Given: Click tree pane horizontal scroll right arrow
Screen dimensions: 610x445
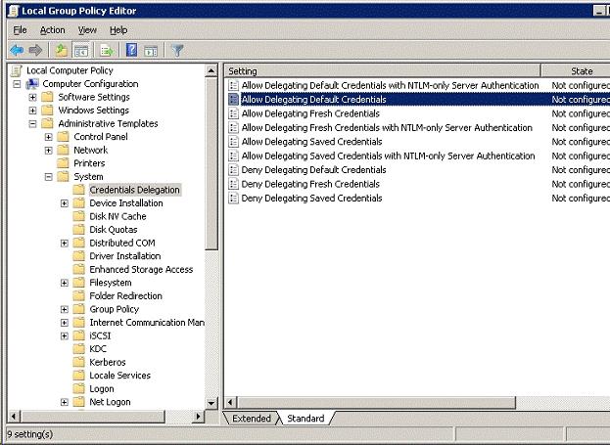Looking at the screenshot, I should [x=199, y=417].
